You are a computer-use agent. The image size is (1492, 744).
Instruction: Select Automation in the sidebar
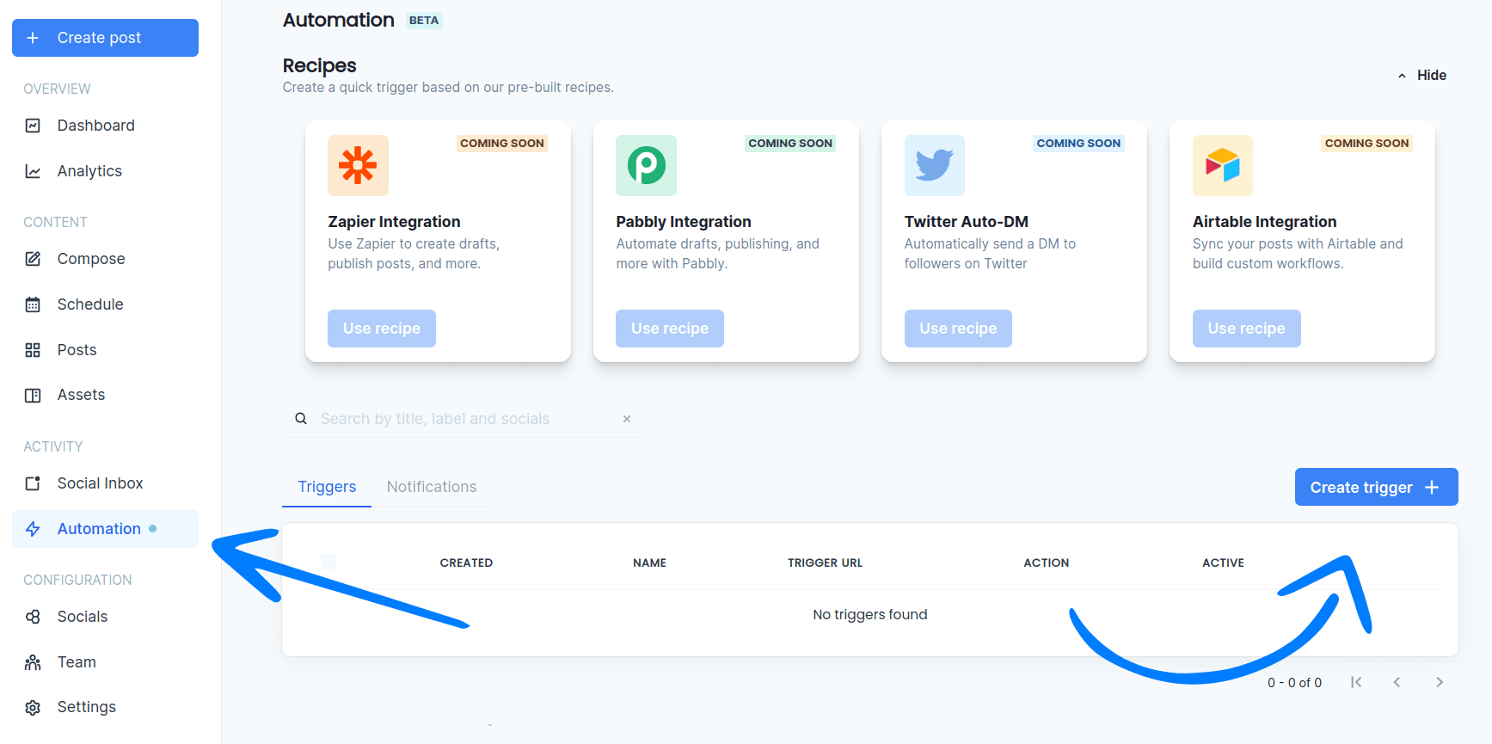105,529
